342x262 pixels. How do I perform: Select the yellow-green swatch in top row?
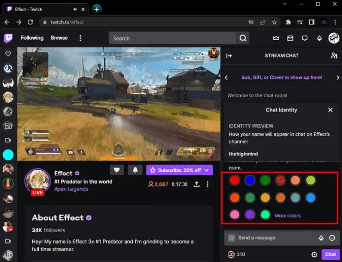(311, 180)
